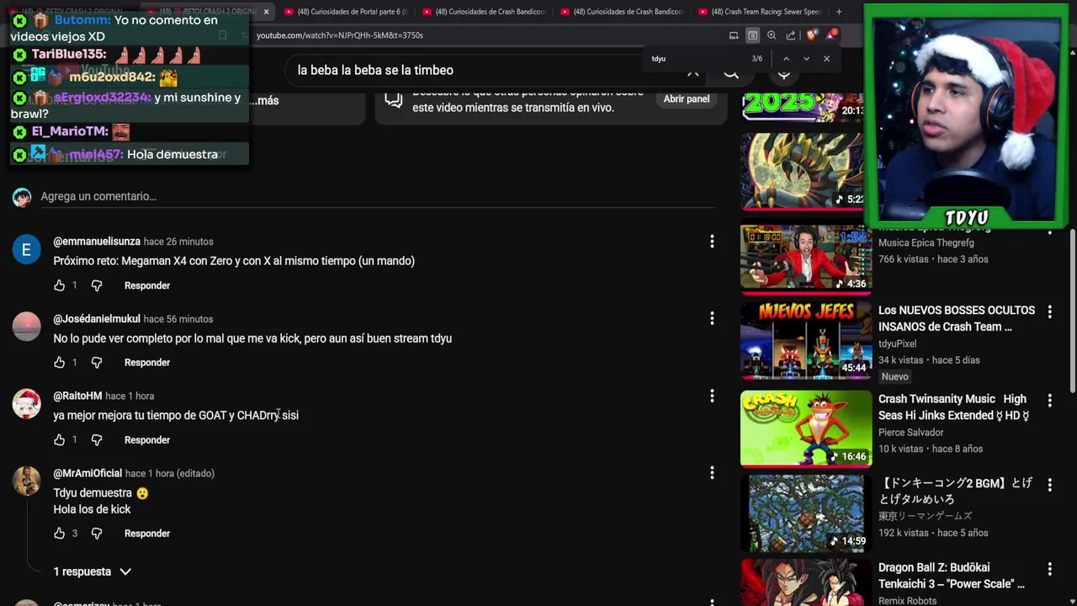Open @emmanuelisunza channel link
Viewport: 1077px width, 606px height.
97,242
